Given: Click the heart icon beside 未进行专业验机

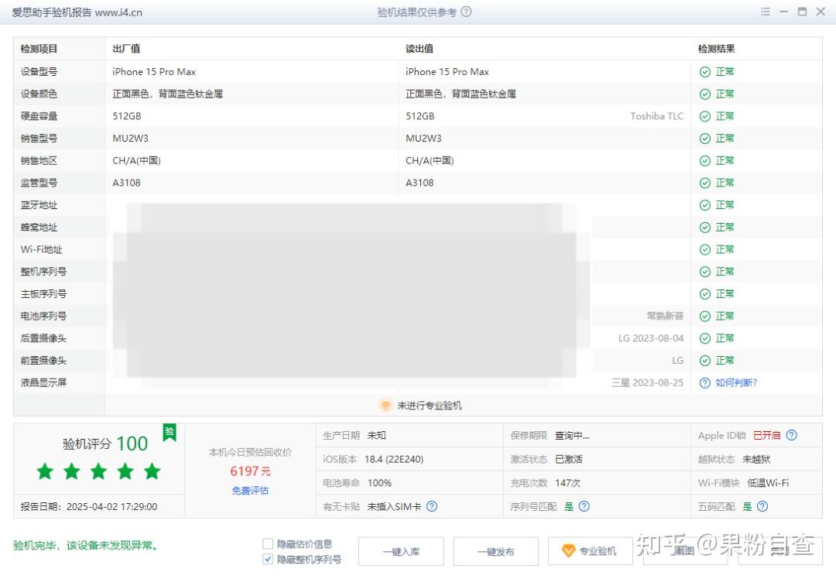Looking at the screenshot, I should coord(385,405).
